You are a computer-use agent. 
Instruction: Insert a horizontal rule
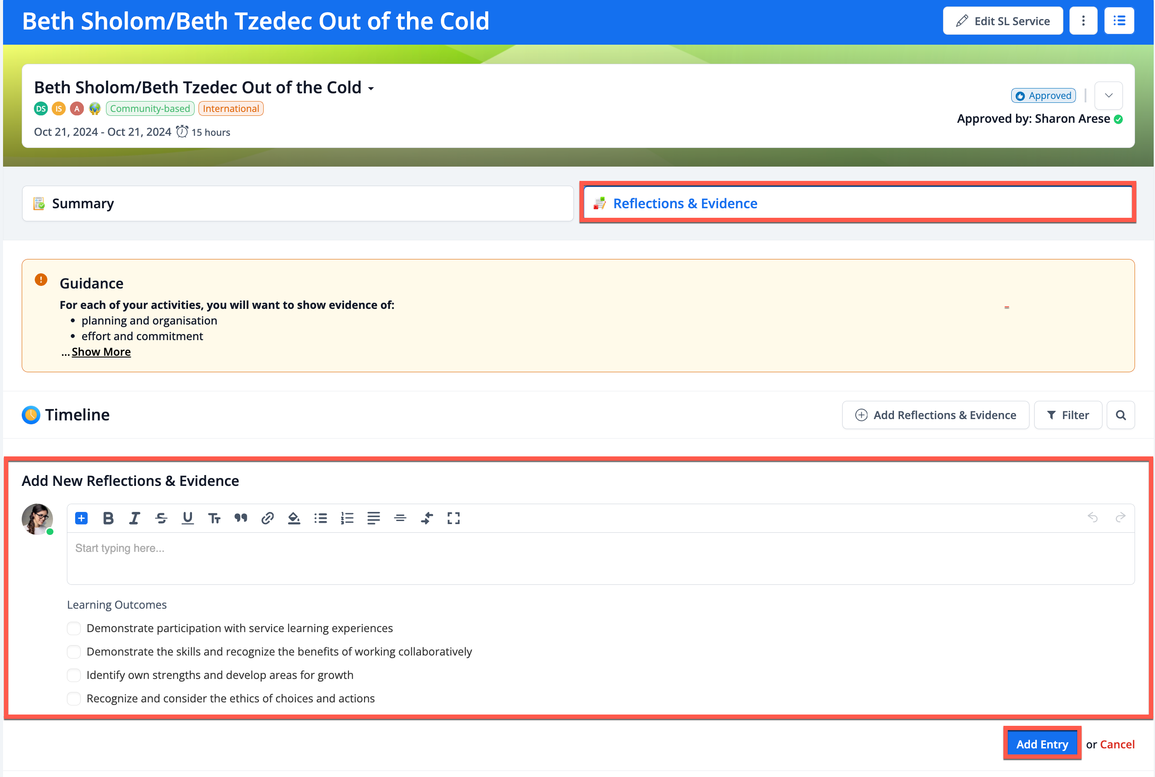coord(400,518)
